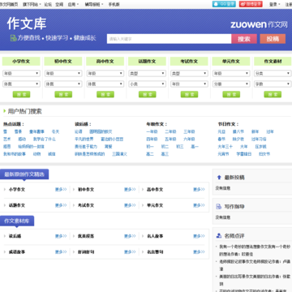Image resolution: width=292 pixels, height=292 pixels.
Task: Click the 春节 holiday link
Action: [x=221, y=140]
